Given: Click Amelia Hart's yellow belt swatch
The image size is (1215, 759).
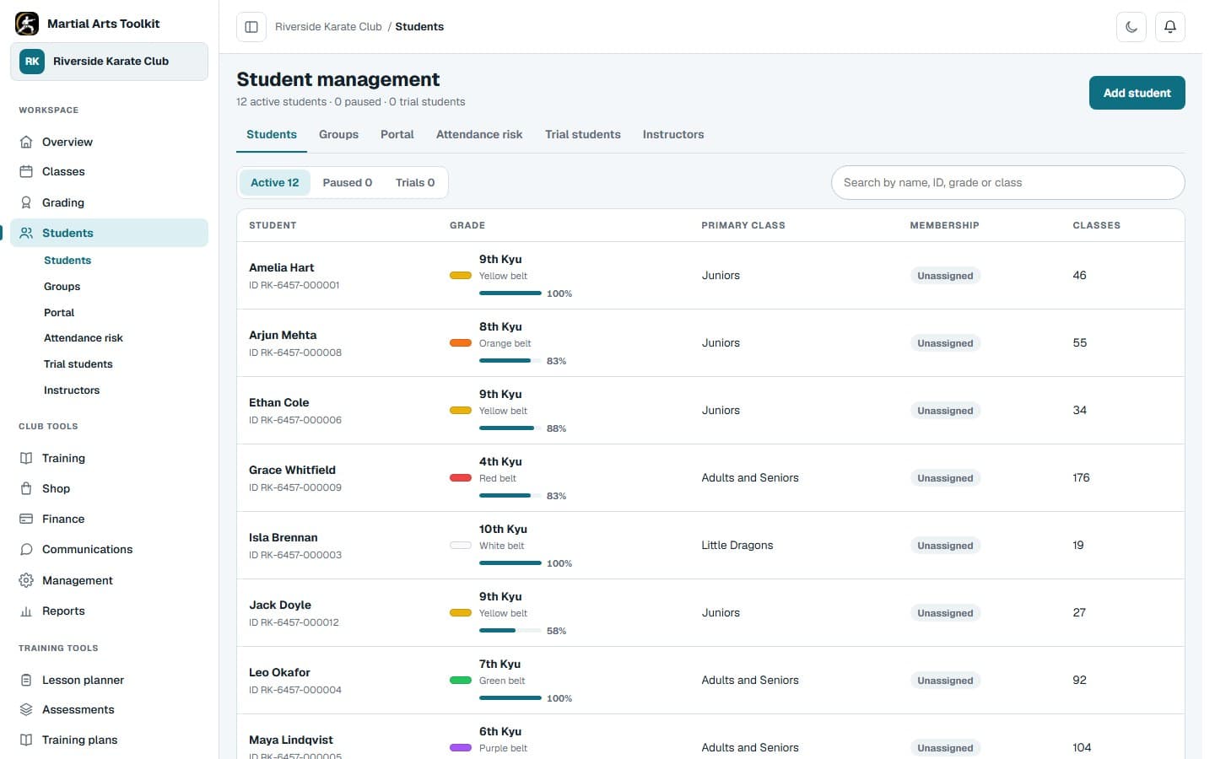Looking at the screenshot, I should (x=461, y=276).
